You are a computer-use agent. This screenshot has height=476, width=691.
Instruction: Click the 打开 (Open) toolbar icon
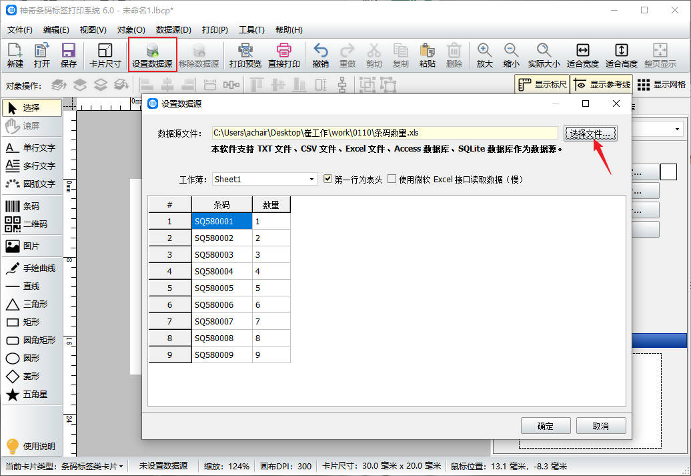pyautogui.click(x=42, y=55)
